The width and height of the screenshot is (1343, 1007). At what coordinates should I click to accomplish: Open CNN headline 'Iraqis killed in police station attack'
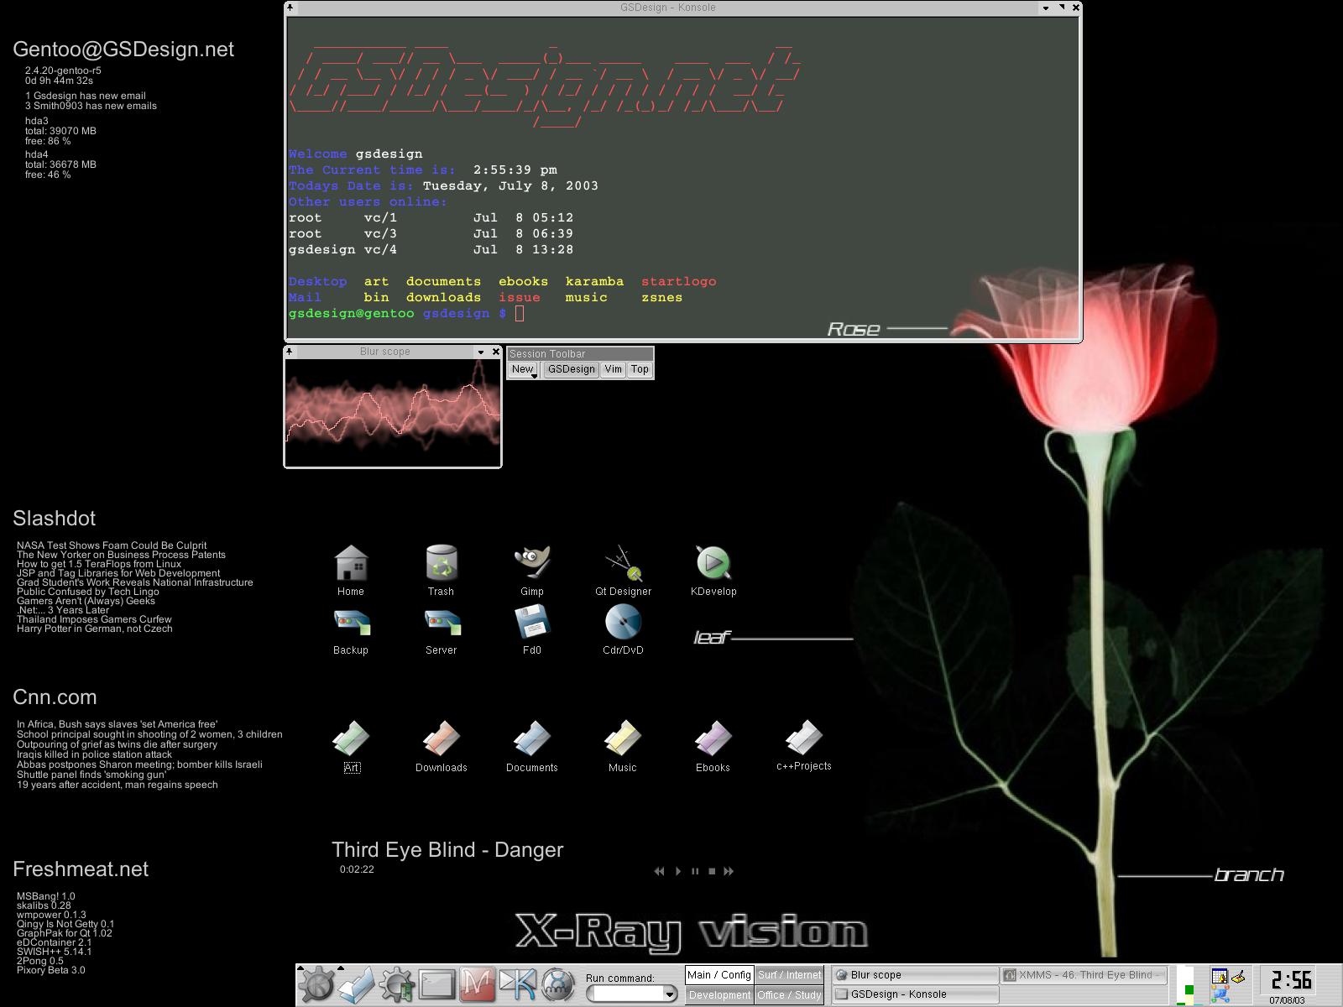pos(94,754)
